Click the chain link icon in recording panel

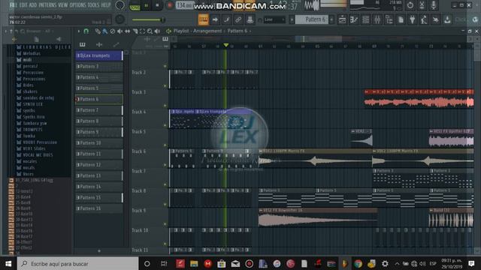(x=238, y=20)
